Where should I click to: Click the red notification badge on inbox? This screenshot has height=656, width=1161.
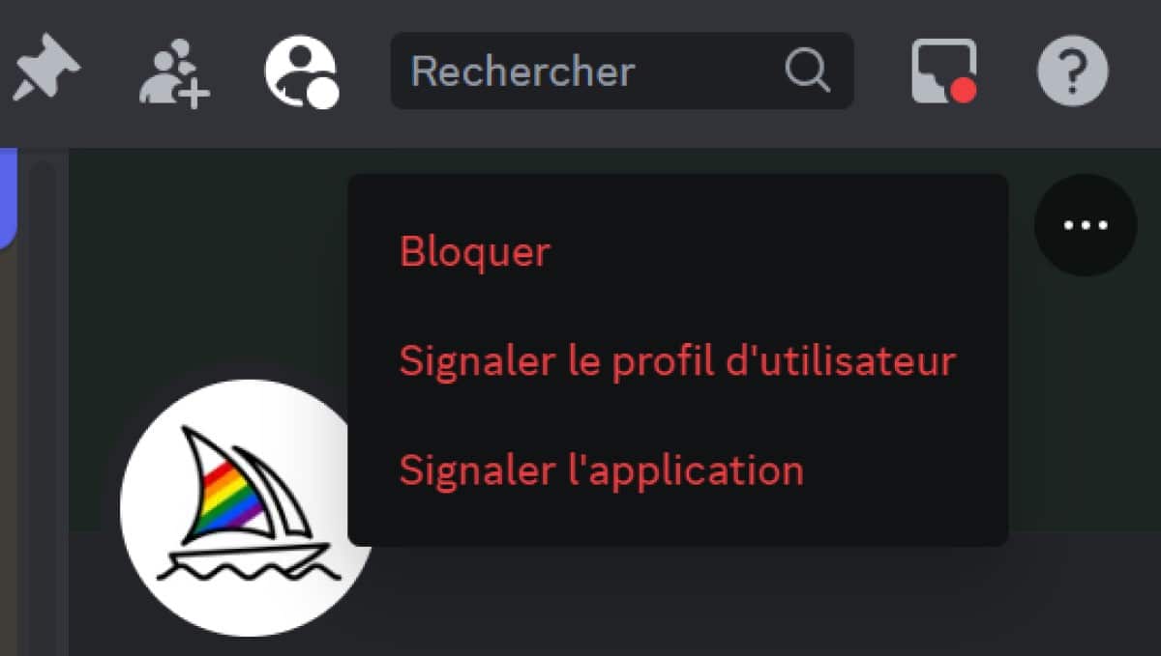962,90
